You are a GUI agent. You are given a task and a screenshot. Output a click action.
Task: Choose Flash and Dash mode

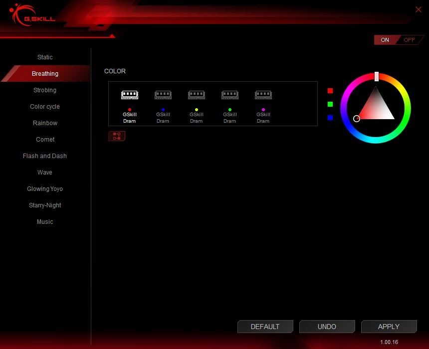(x=45, y=156)
